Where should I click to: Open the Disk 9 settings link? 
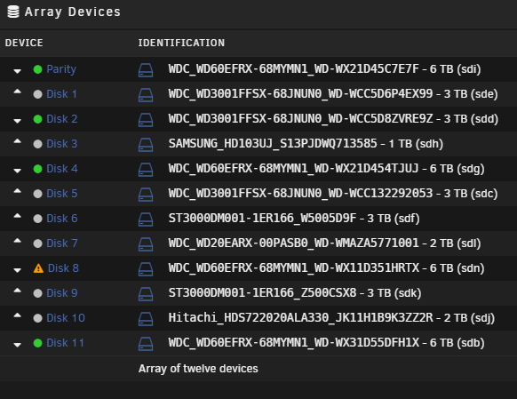click(x=62, y=293)
